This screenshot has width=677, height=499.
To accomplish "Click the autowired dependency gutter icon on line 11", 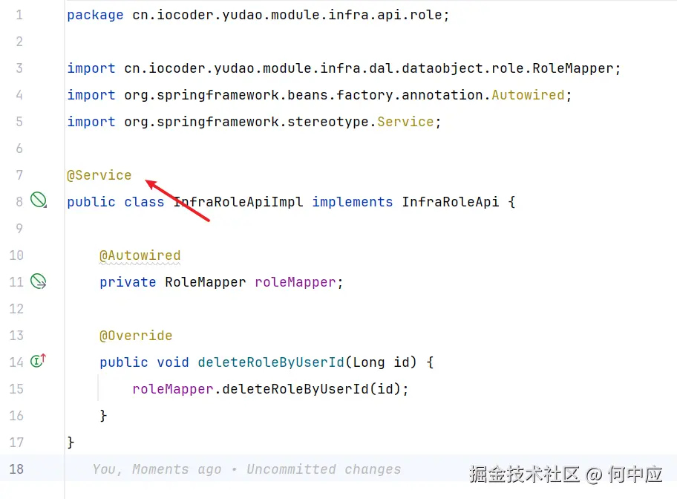I will 38,281.
